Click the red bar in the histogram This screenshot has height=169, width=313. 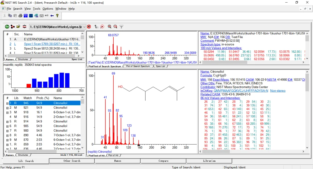(x=29, y=86)
